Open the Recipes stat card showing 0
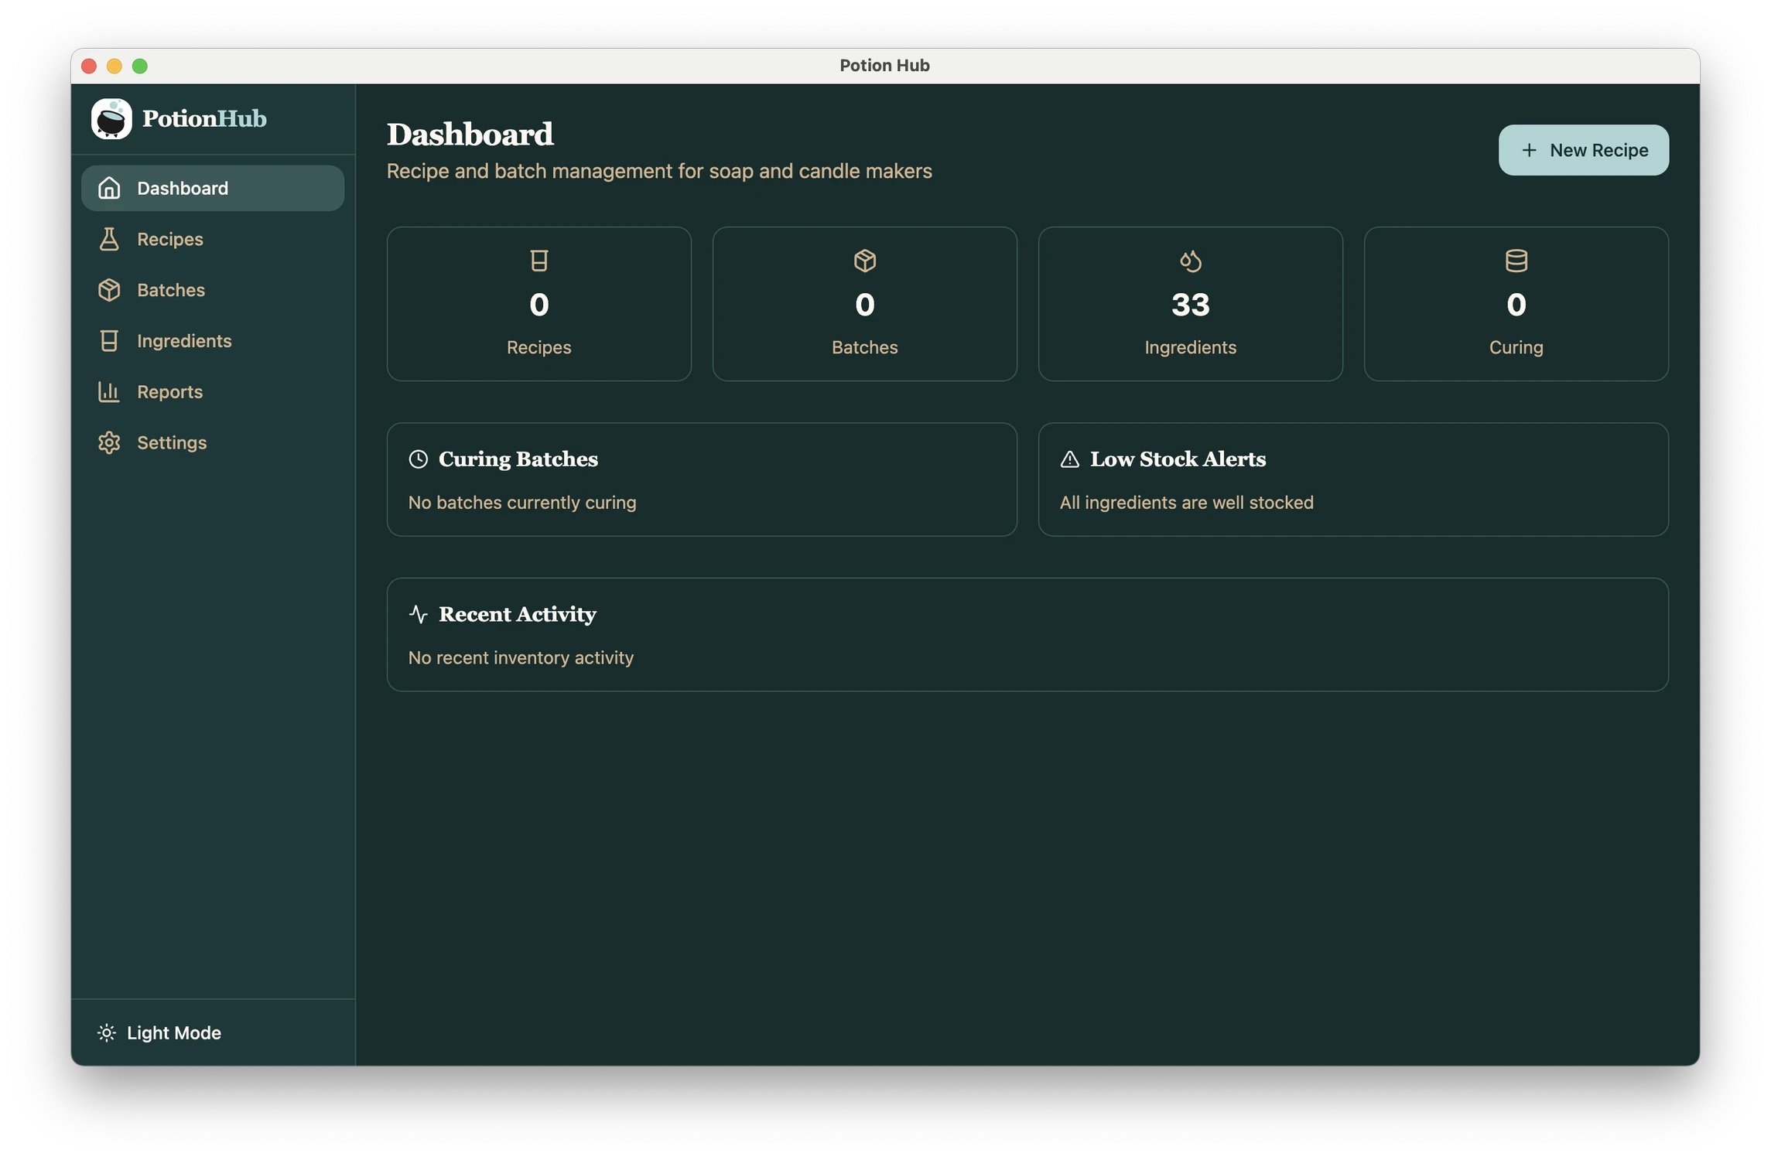The height and width of the screenshot is (1160, 1771). point(538,304)
